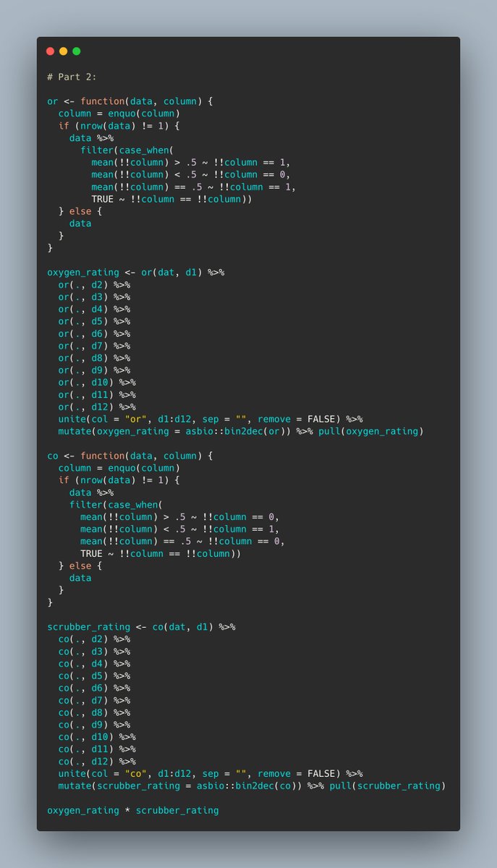This screenshot has height=868, width=497.
Task: Click the '# Part 2:' comment line
Action: [x=72, y=77]
